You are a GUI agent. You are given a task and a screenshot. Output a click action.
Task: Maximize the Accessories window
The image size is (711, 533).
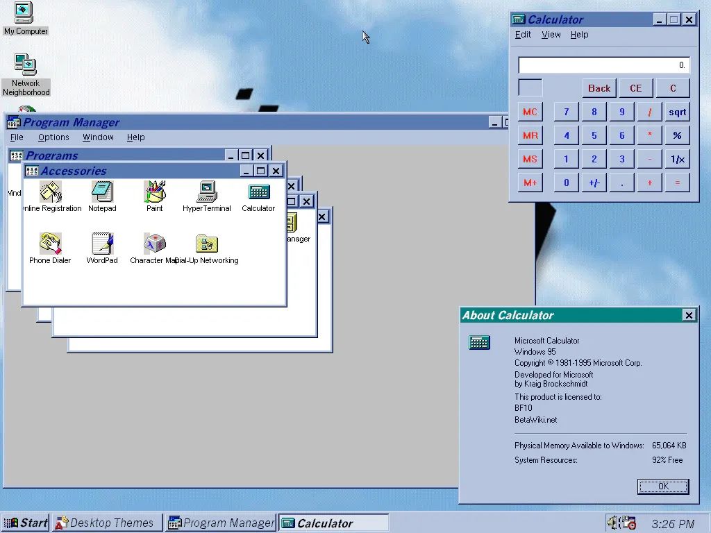pyautogui.click(x=261, y=171)
